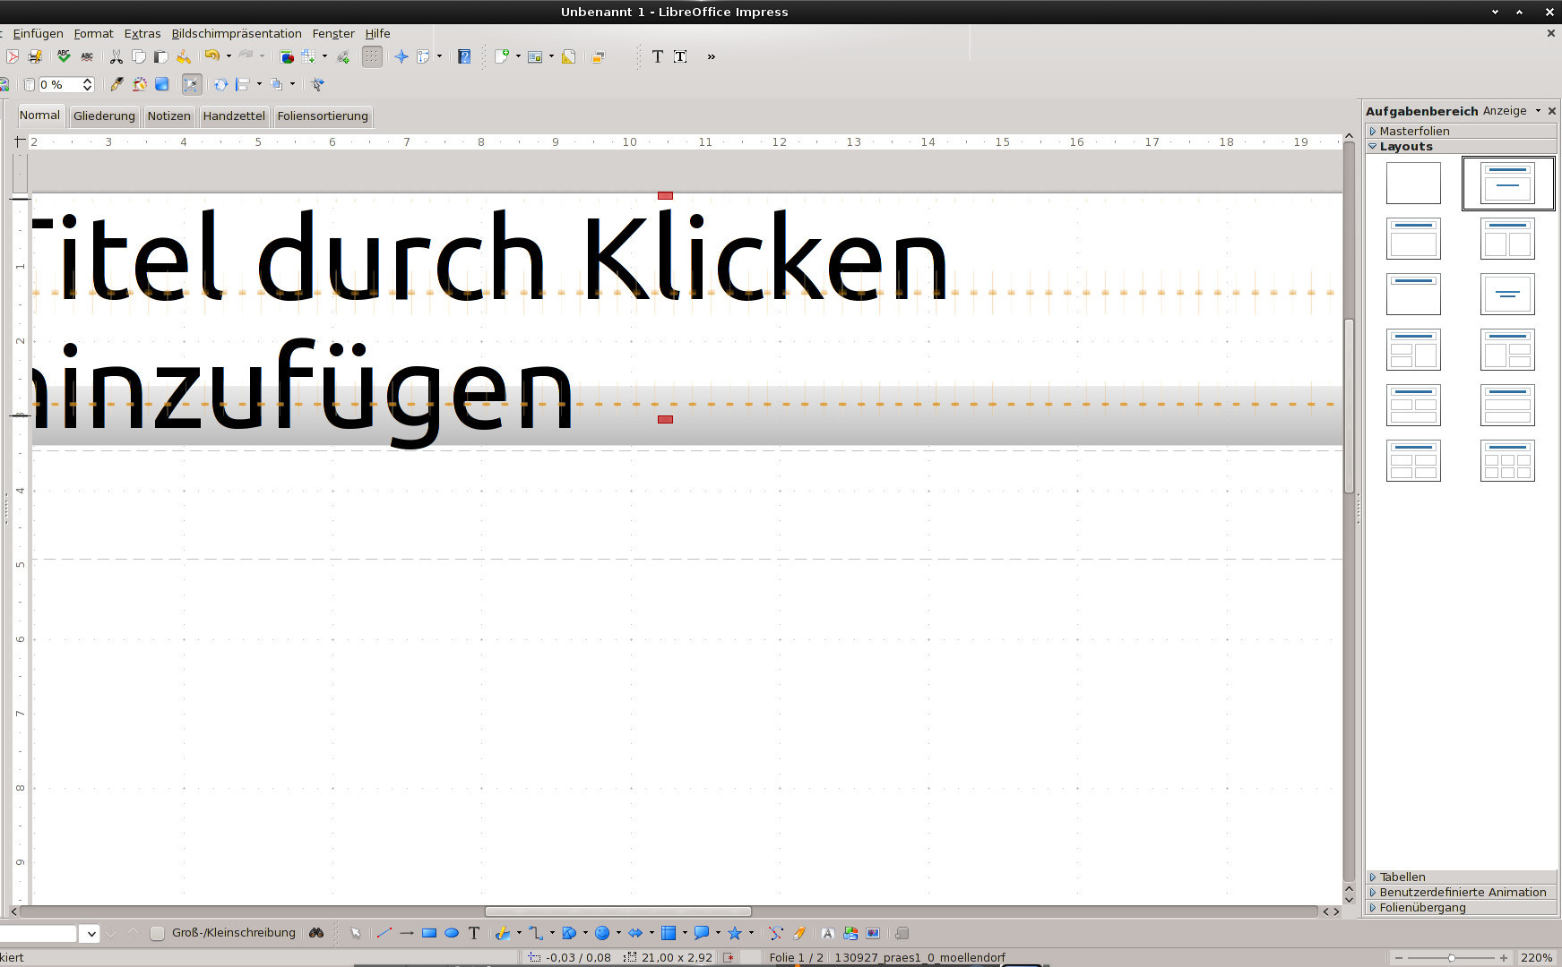Image resolution: width=1562 pixels, height=967 pixels.
Task: Click the Navigator star icon
Action: click(x=401, y=56)
